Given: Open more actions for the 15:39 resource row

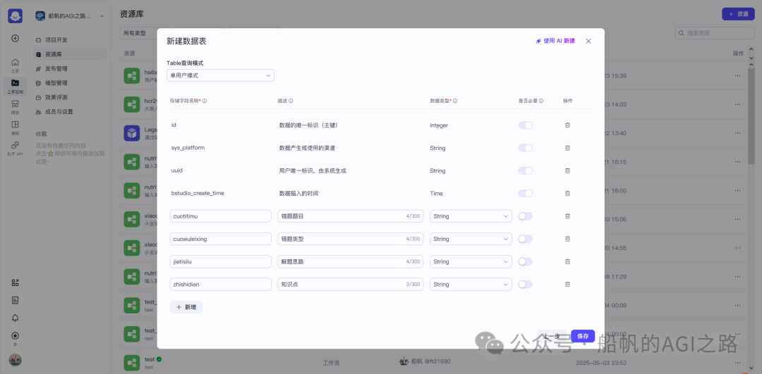Looking at the screenshot, I should pos(737,75).
